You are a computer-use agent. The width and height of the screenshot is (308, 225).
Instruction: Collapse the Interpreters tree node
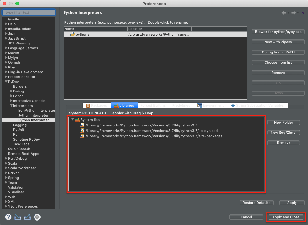(11, 106)
